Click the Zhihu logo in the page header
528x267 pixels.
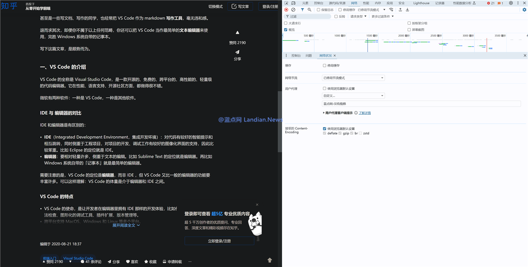pos(9,6)
